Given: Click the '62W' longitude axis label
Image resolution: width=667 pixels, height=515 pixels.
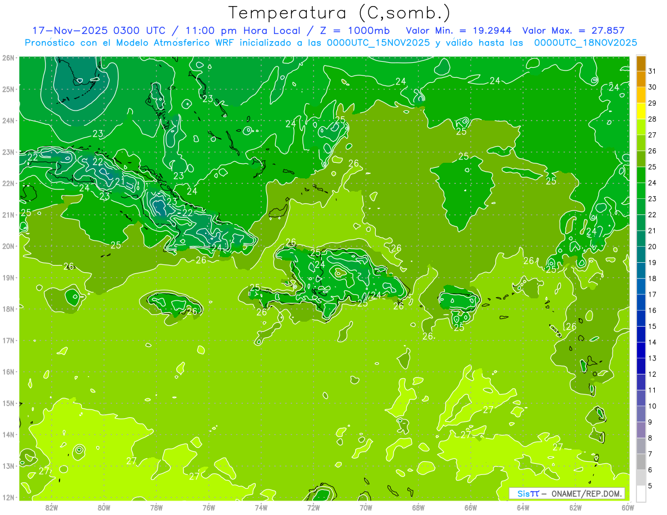Looking at the screenshot, I should 575,507.
